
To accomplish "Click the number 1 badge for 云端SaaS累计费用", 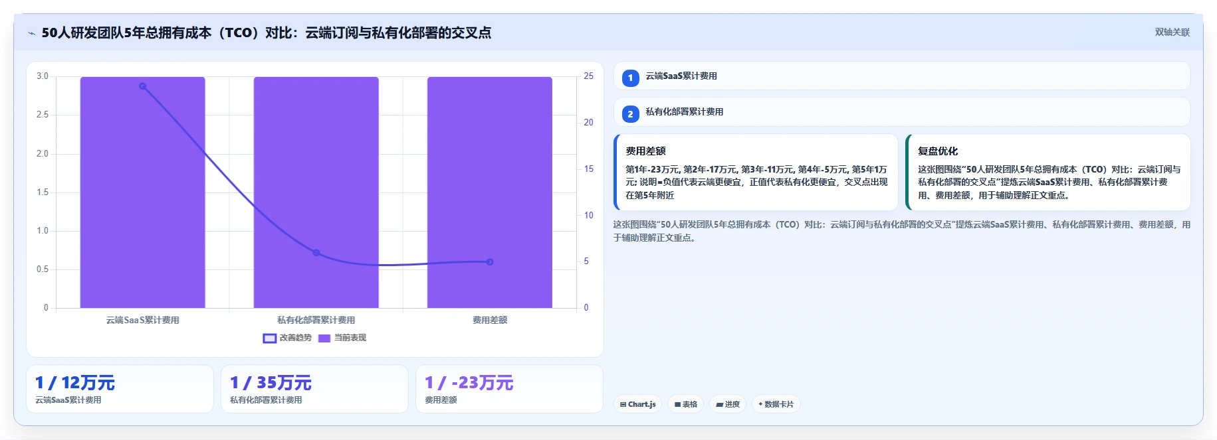I will (630, 78).
